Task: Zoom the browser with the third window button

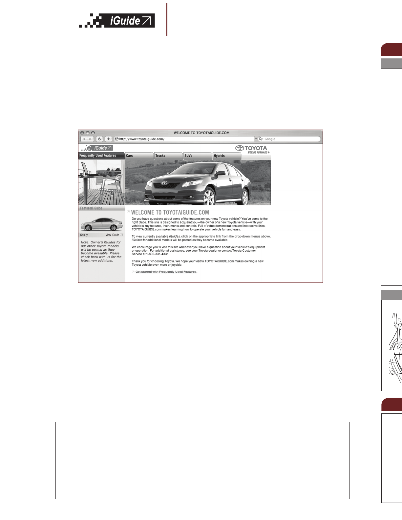Action: (x=93, y=133)
